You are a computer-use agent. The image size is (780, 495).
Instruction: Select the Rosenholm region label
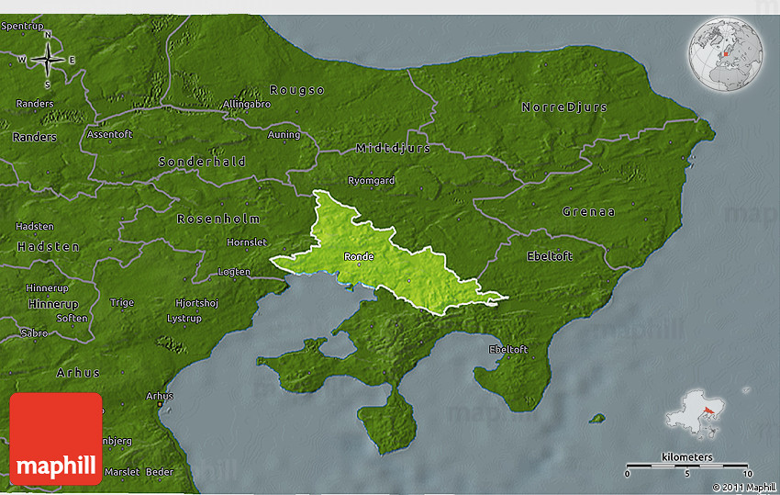[218, 219]
